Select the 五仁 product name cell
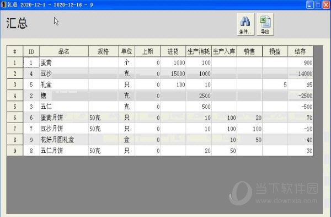 click(x=64, y=107)
